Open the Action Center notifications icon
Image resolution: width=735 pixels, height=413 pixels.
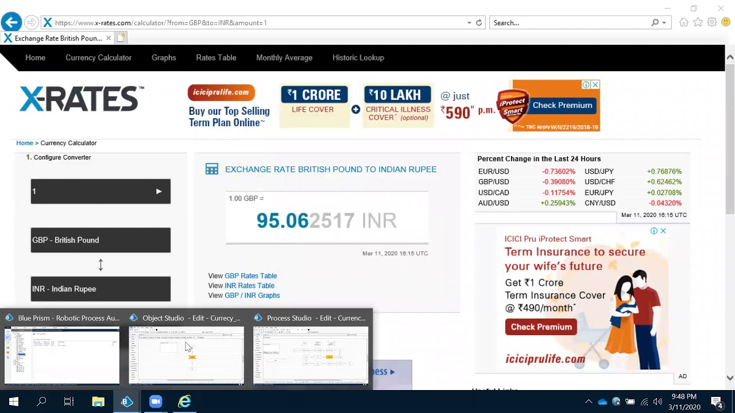click(x=717, y=402)
